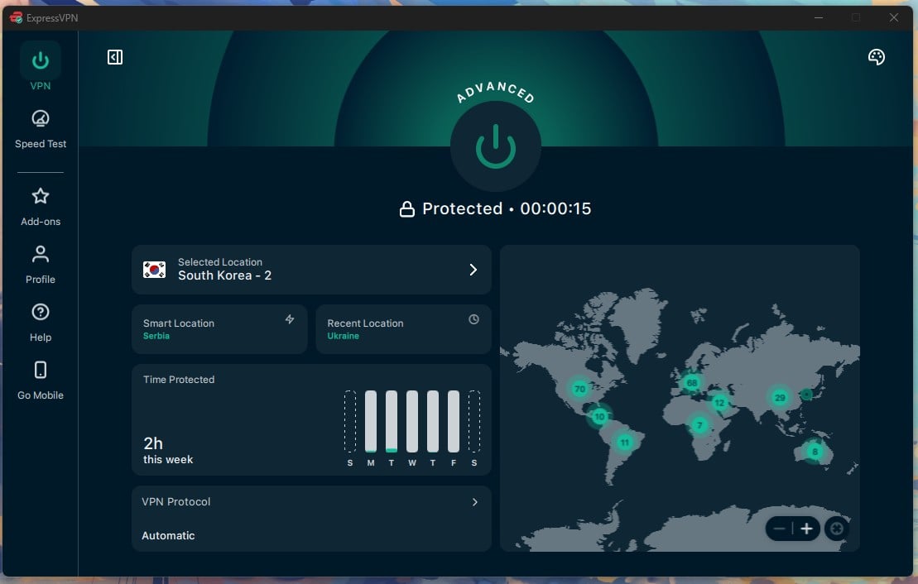
Task: Click the Recent Location clock icon
Action: click(473, 319)
